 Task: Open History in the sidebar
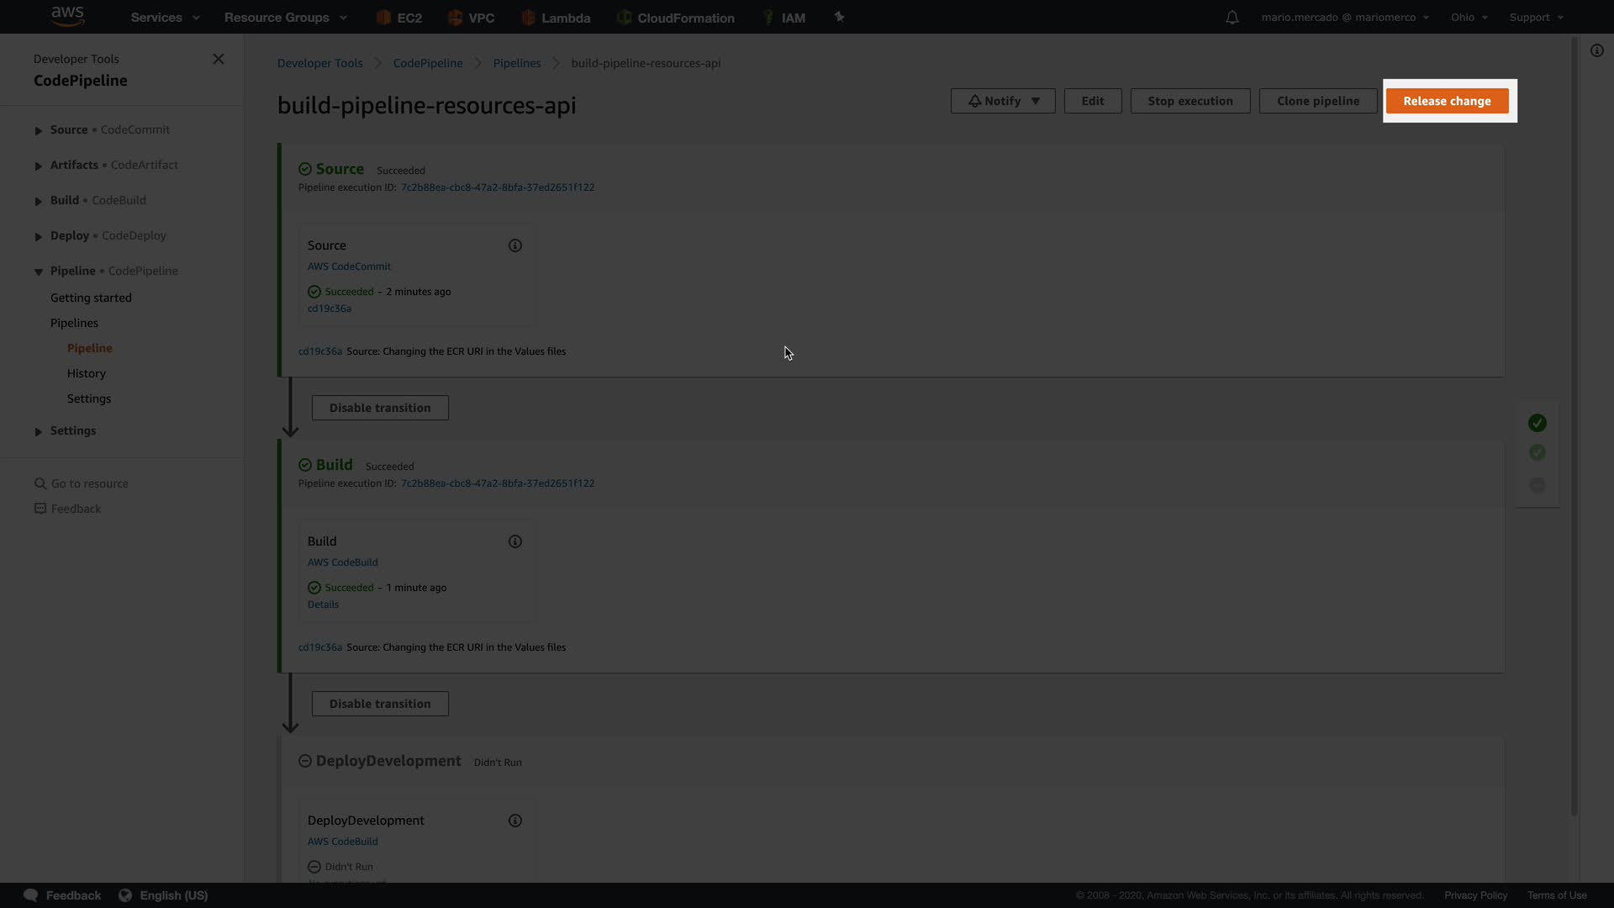(87, 373)
